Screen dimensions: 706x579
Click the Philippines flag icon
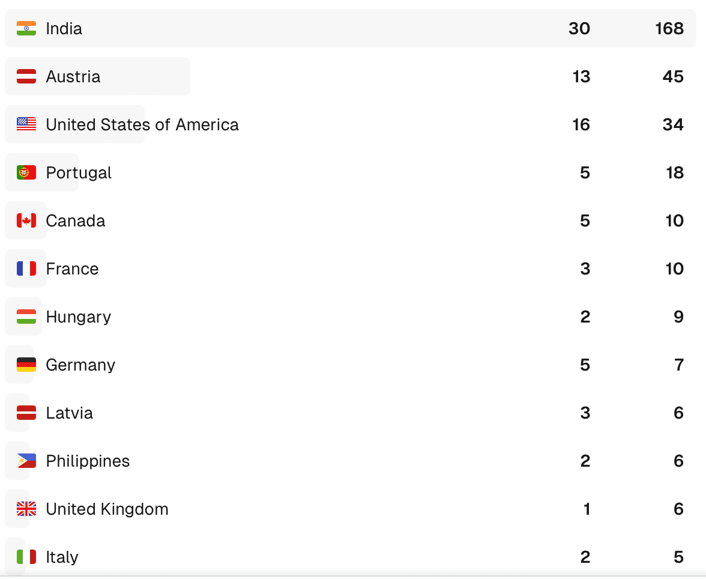tap(26, 461)
